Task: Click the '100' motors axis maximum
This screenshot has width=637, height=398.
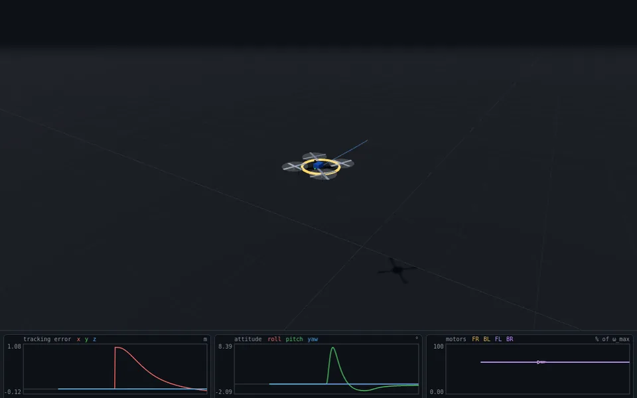Action: click(x=439, y=346)
